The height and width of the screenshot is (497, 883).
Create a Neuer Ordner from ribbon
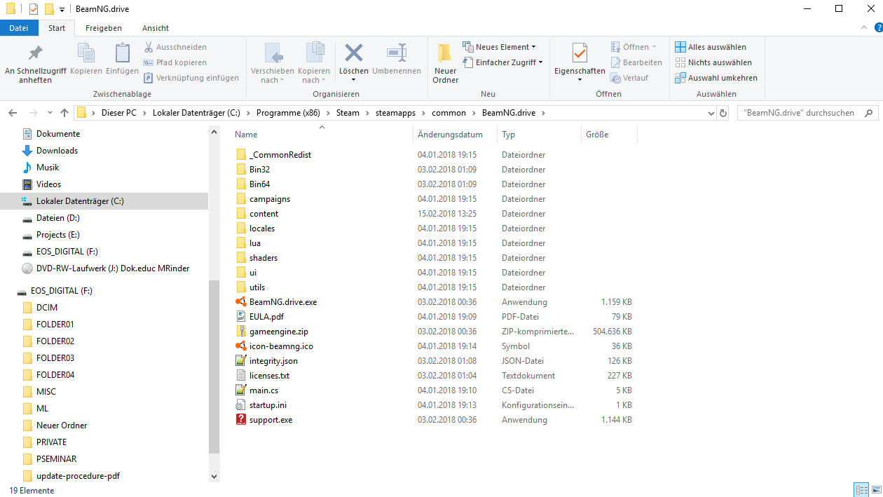pyautogui.click(x=445, y=64)
